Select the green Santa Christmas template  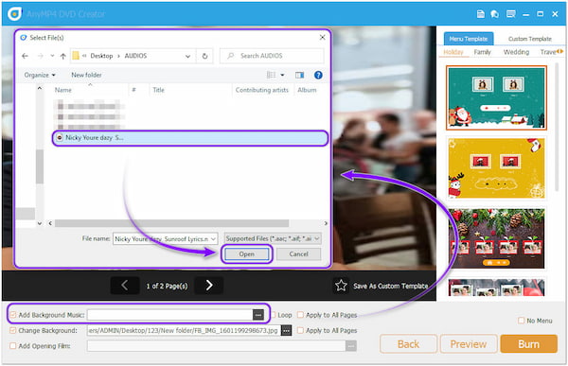496,97
